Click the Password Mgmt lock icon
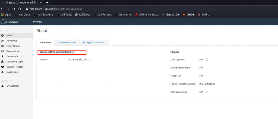278x119 pixels. pyautogui.click(x=2, y=62)
